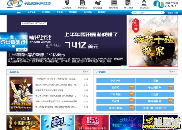This screenshot has height=130, width=182.
Task: Open the 15th anniversary 2017年7月27日 banner
Action: [x=92, y=122]
